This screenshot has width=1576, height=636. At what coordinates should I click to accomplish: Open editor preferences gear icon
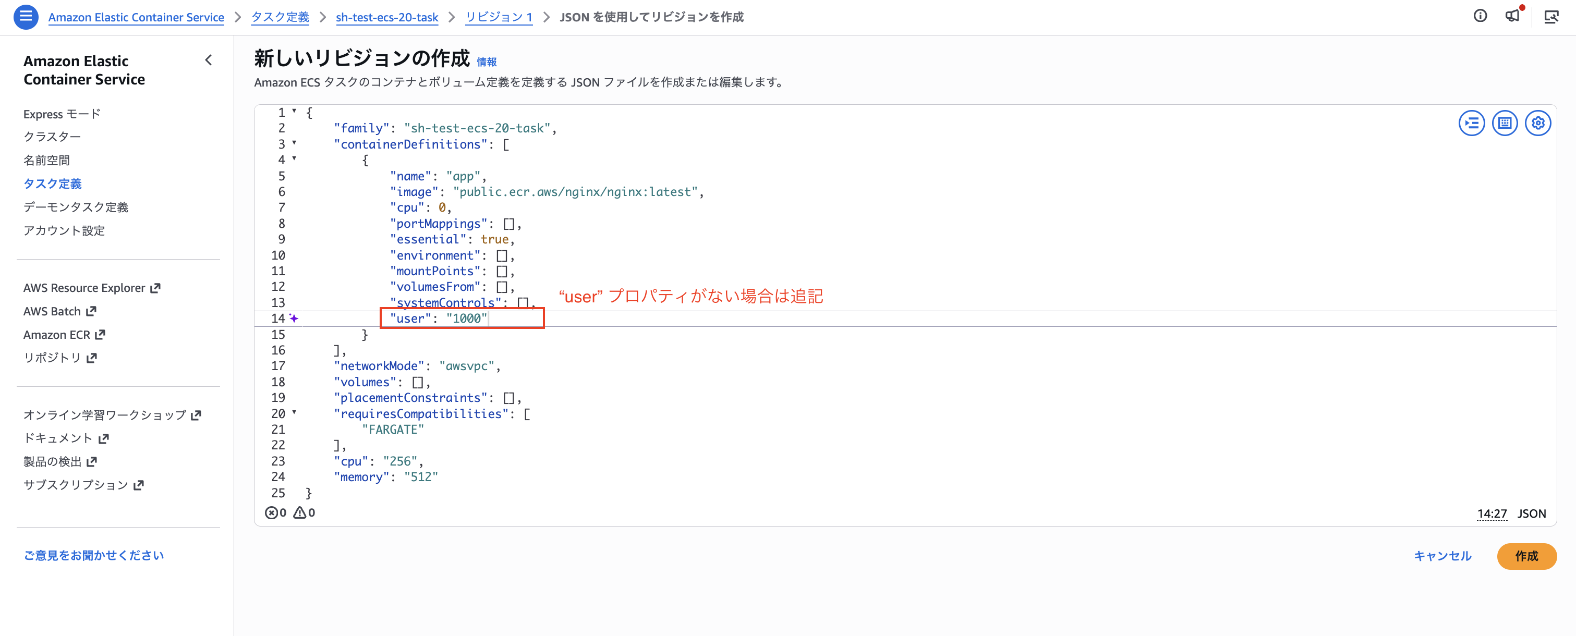coord(1537,123)
